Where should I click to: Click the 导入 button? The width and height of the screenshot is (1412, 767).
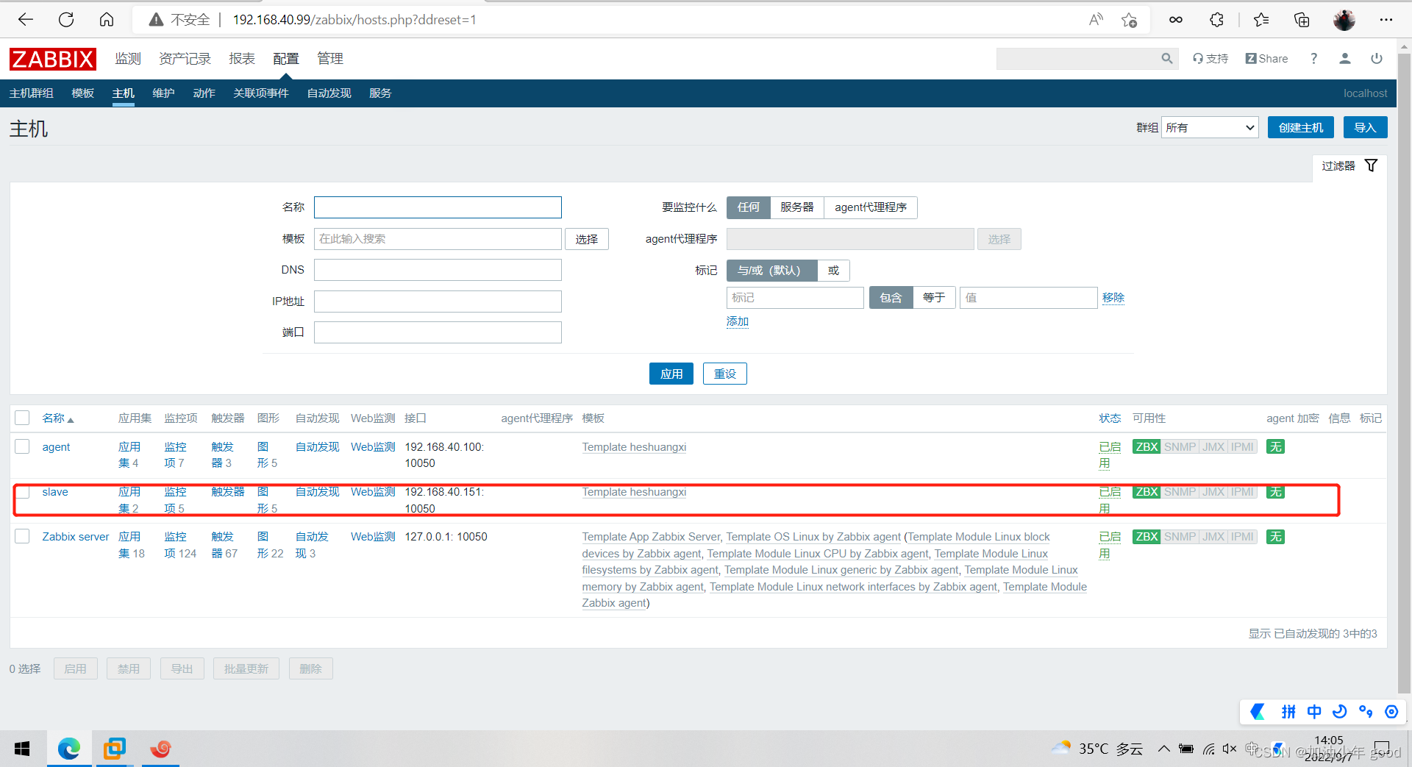tap(1365, 127)
